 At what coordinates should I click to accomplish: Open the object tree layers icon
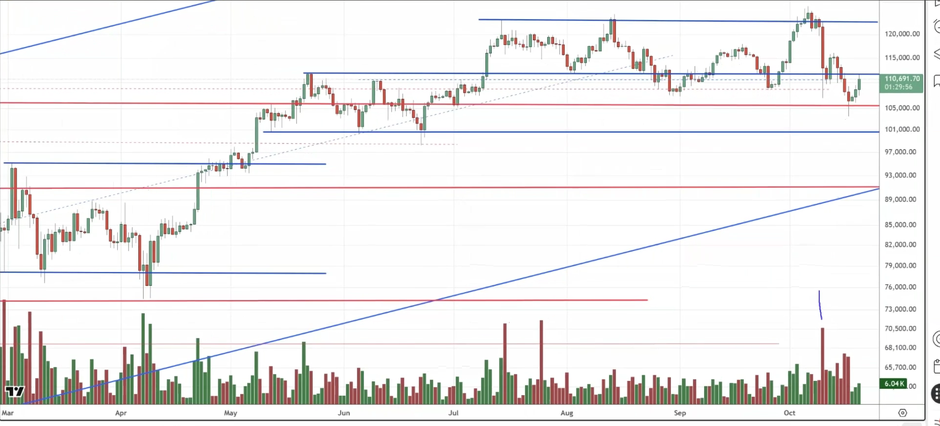[x=936, y=53]
